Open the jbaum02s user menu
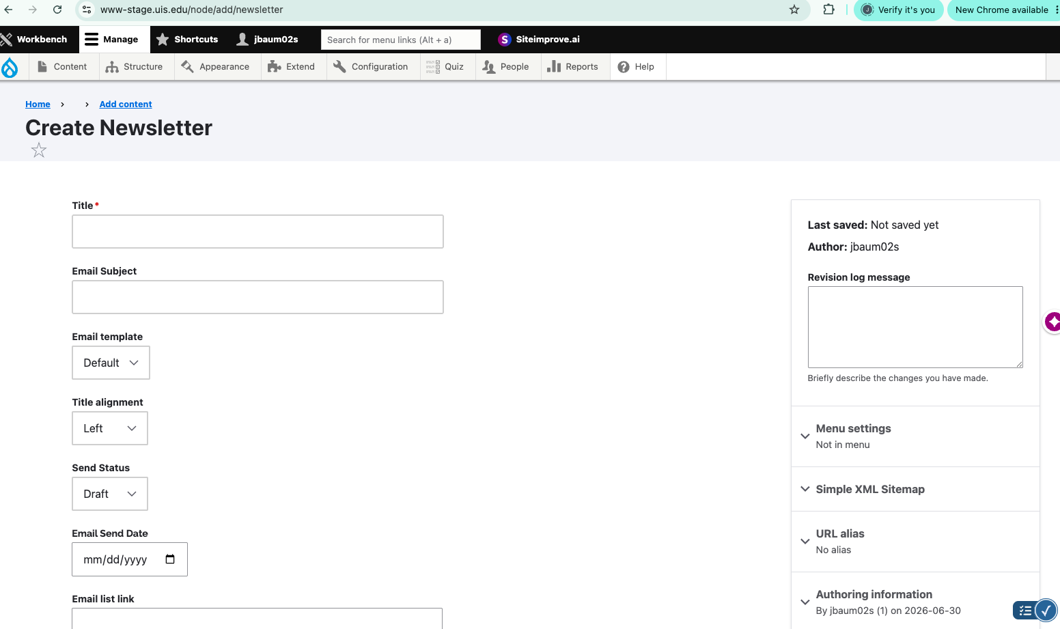 coord(267,40)
